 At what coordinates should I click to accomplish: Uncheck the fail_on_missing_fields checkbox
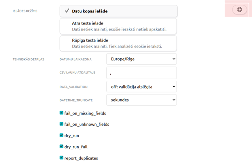[61, 113]
